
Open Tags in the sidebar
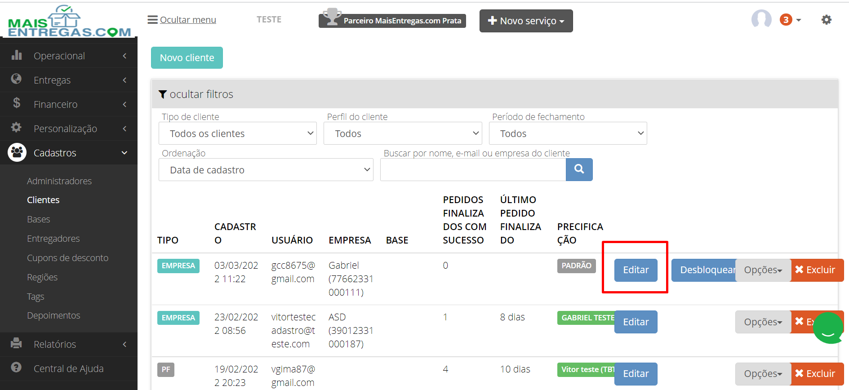pyautogui.click(x=36, y=297)
